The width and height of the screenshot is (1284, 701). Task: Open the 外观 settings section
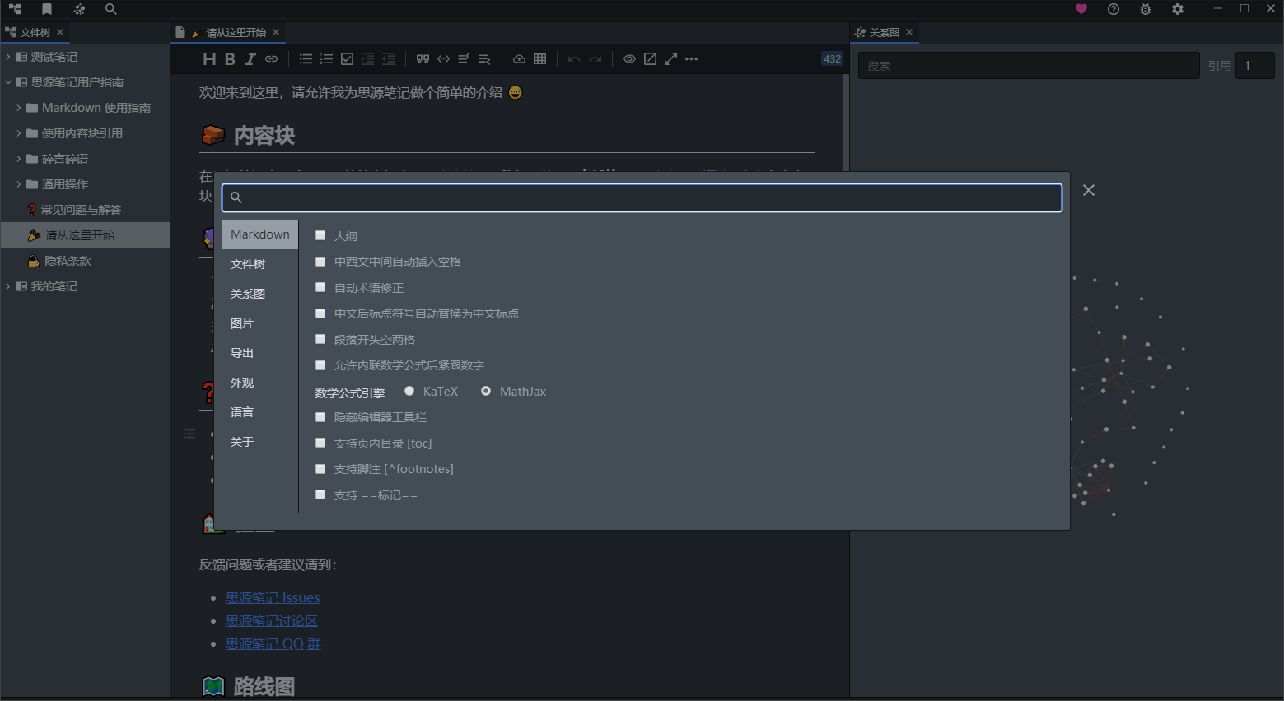click(242, 383)
